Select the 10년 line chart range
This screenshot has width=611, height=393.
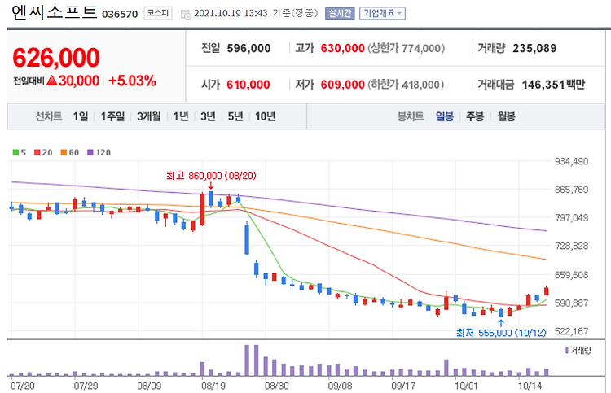coord(266,116)
